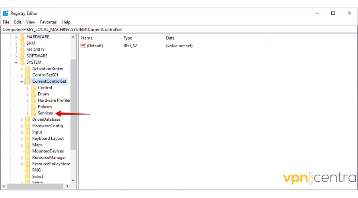Screen dimensions: 358x198
Task: Select the ResourceManager key label
Action: click(49, 158)
